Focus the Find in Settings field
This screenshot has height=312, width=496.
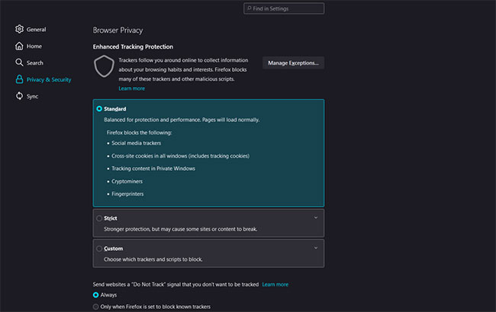[284, 8]
